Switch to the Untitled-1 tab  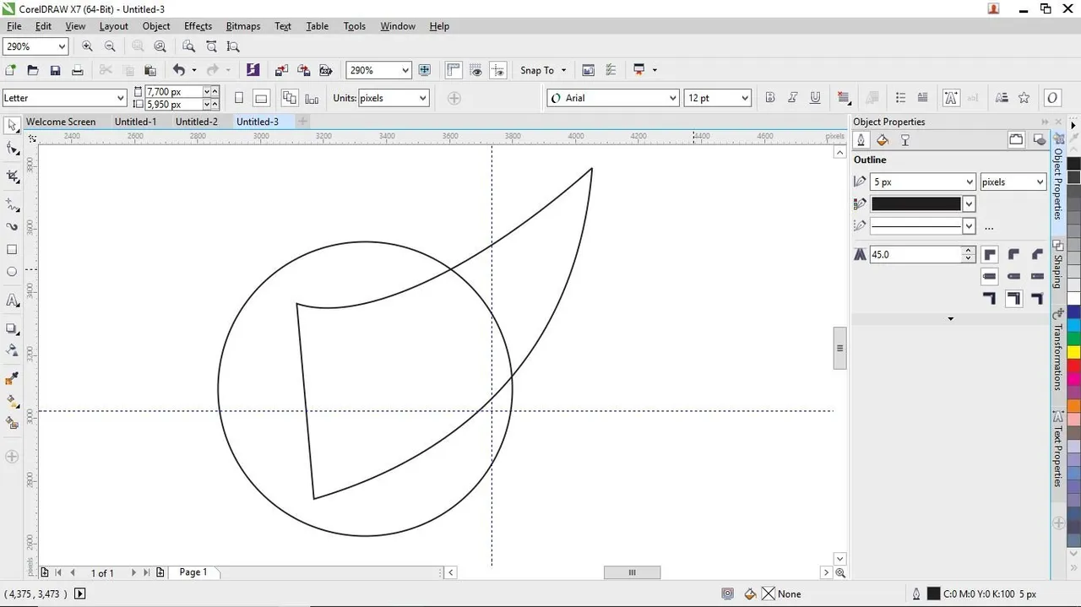[x=136, y=122]
